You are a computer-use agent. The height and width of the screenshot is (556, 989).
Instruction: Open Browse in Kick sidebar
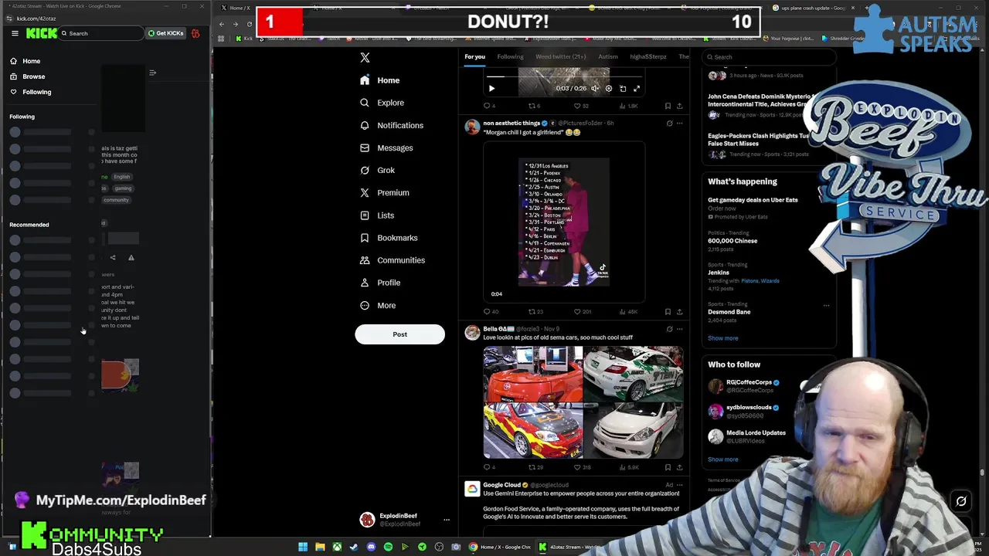(x=27, y=76)
